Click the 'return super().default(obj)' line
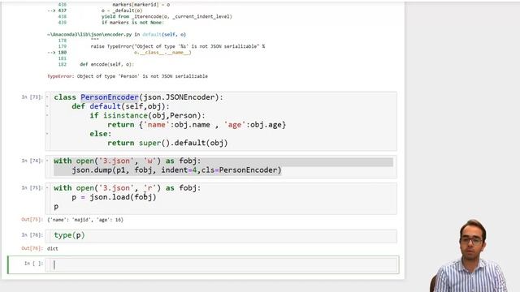 (167, 143)
